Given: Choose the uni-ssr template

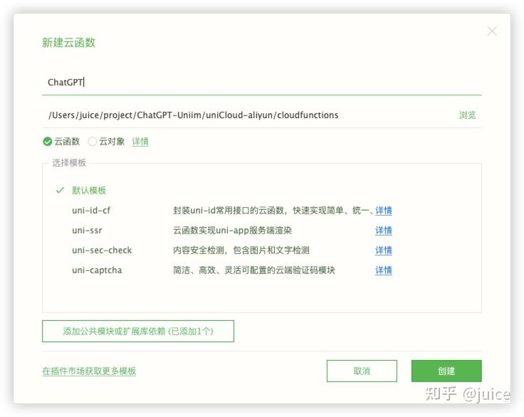Looking at the screenshot, I should pyautogui.click(x=87, y=231).
